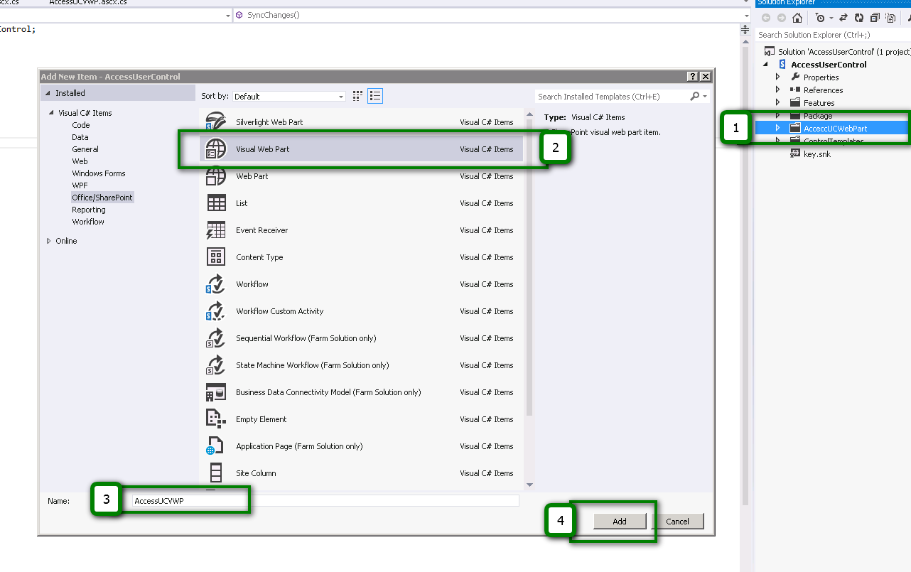Select the List template icon
Viewport: 911px width, 572px height.
pos(215,203)
